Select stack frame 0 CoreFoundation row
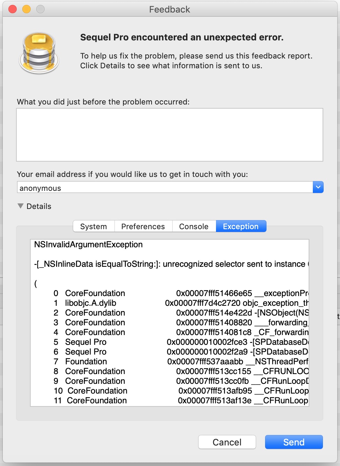 [x=181, y=293]
